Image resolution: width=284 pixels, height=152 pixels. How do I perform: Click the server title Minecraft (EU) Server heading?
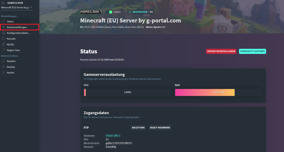131,20
